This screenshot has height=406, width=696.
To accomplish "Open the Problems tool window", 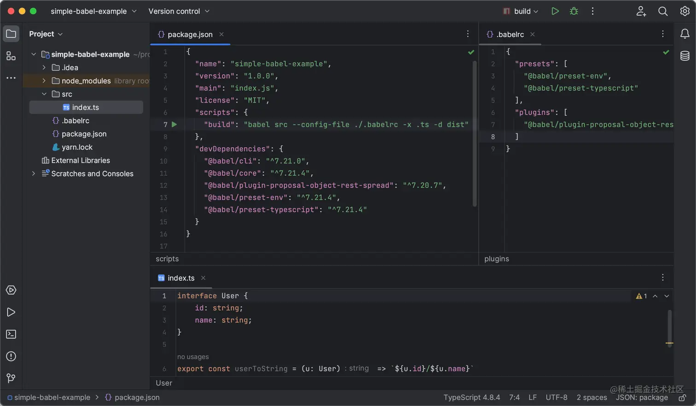I will tap(11, 357).
